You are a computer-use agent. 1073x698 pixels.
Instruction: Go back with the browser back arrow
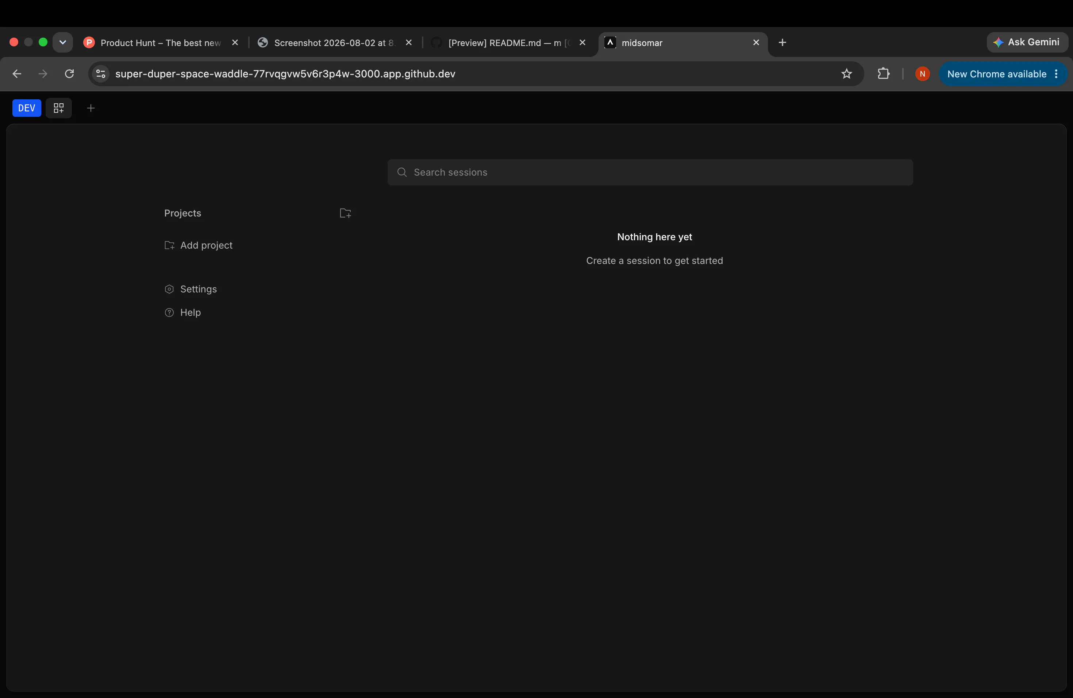point(17,74)
